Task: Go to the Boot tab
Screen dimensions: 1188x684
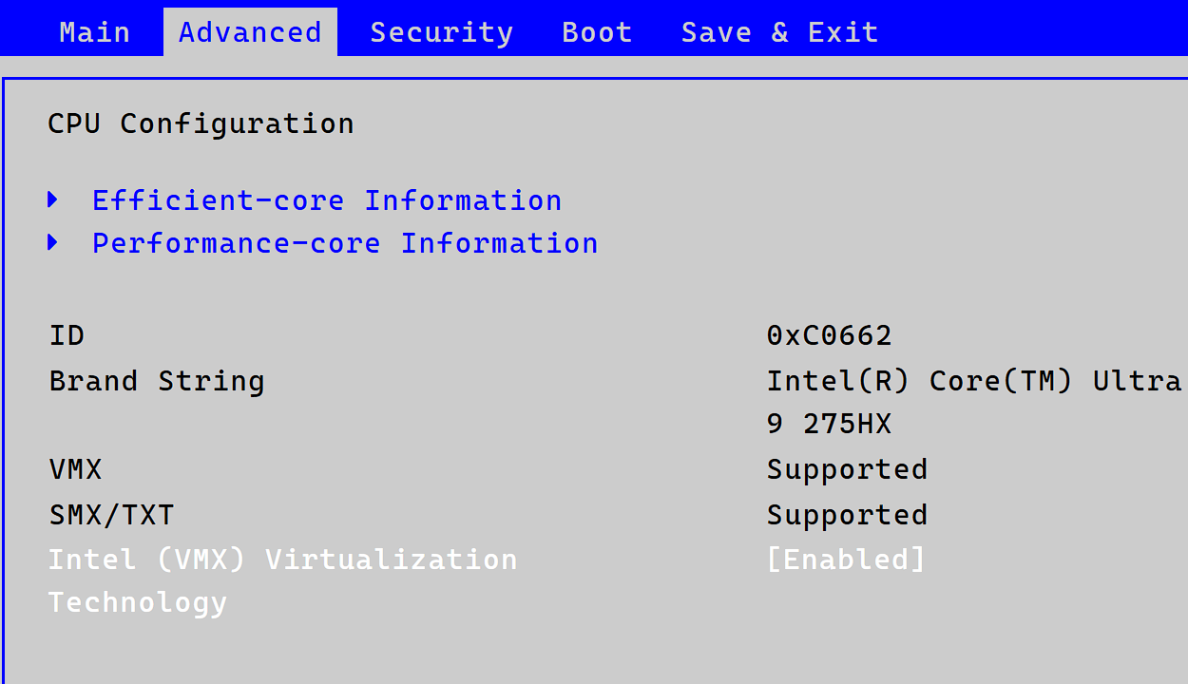Action: click(x=597, y=32)
